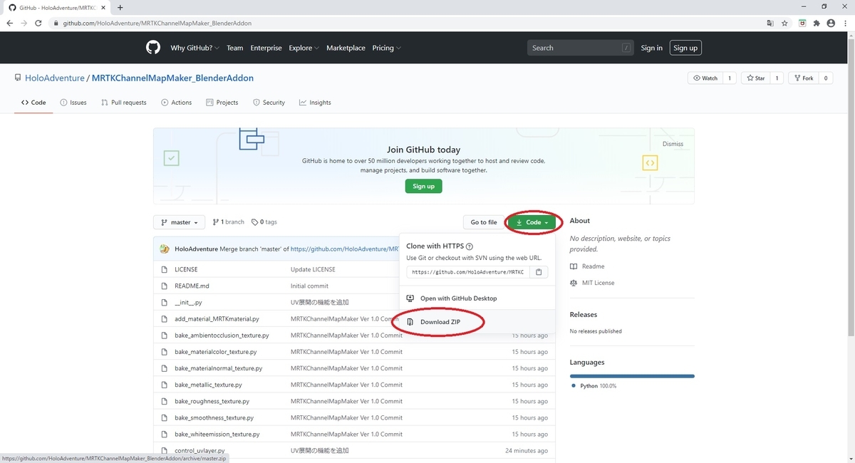Open the extensions puzzle icon

pos(817,23)
